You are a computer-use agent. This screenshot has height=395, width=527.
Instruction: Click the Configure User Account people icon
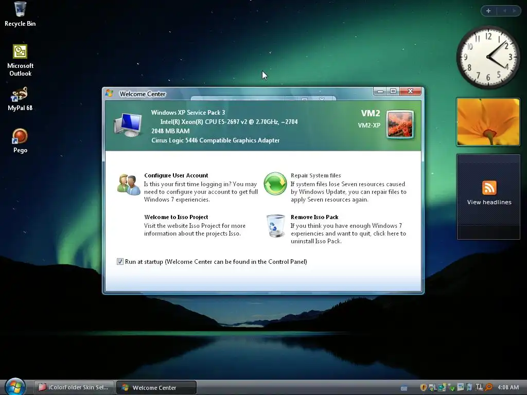[x=128, y=185]
